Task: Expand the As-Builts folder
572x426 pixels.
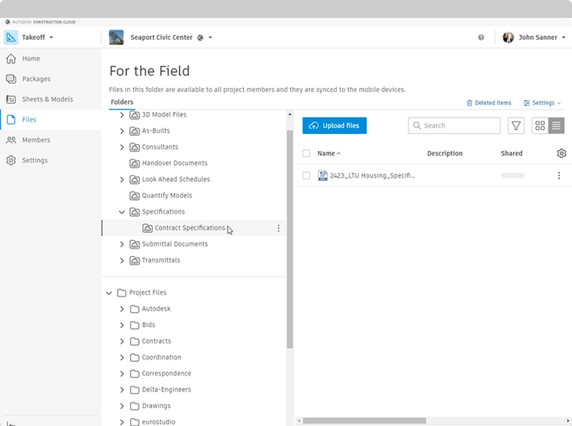Action: click(122, 131)
